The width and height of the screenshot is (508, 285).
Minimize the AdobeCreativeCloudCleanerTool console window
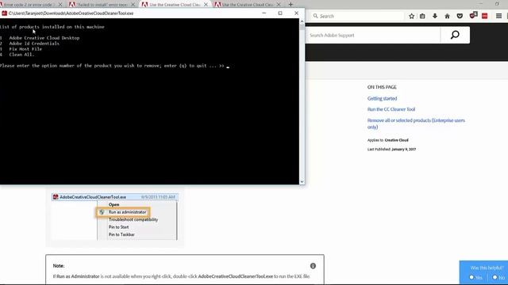pyautogui.click(x=264, y=13)
